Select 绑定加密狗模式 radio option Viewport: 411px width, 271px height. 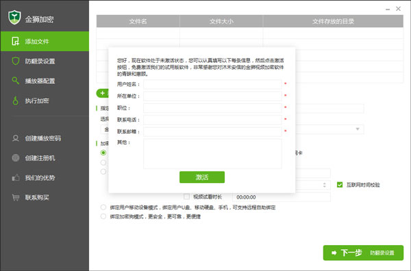pos(103,216)
